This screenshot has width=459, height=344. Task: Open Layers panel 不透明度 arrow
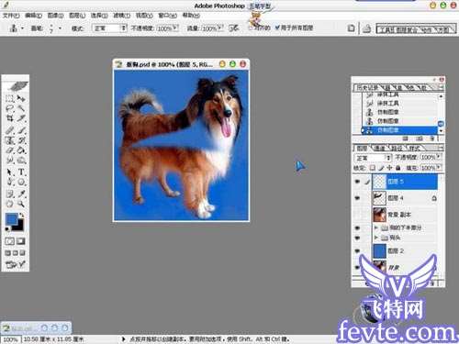click(x=439, y=157)
